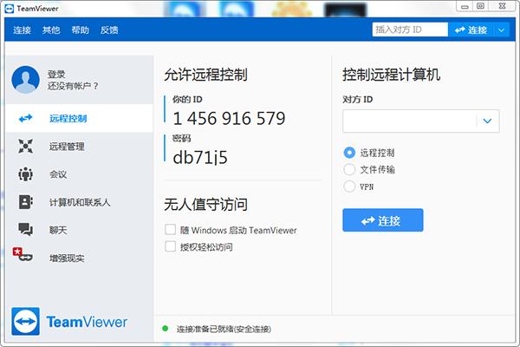This screenshot has width=520, height=347.
Task: Maximize the TeamViewer window
Action: pyautogui.click(x=480, y=6)
